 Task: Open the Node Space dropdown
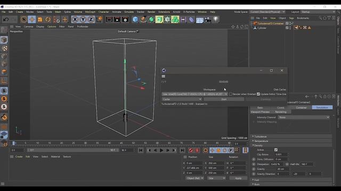[267, 12]
